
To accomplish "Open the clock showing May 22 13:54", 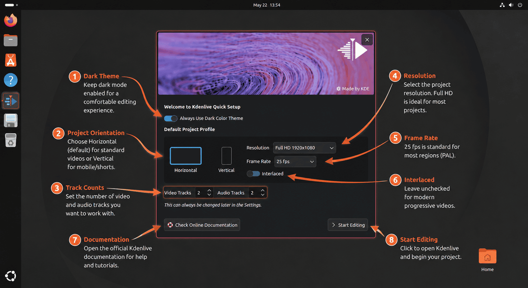I will point(266,5).
